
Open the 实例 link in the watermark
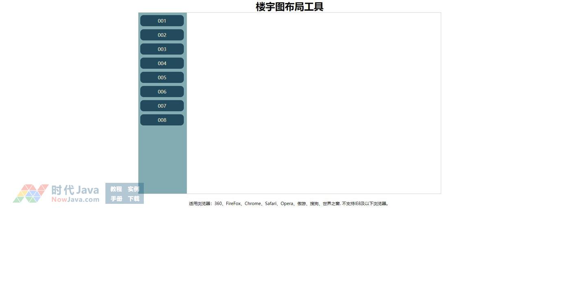coord(133,189)
